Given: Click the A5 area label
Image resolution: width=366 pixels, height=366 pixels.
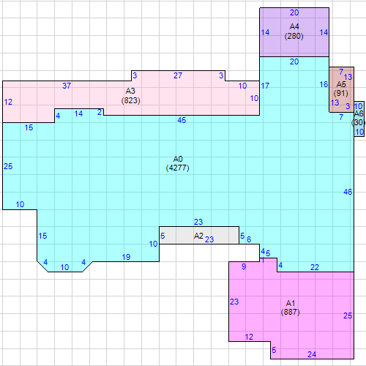Looking at the screenshot, I should click(x=341, y=84).
